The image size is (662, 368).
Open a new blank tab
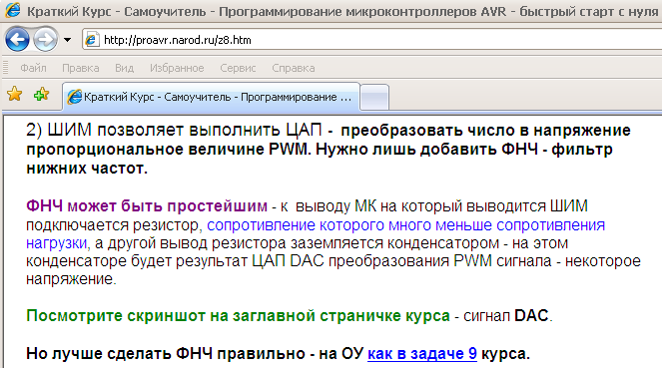374,98
